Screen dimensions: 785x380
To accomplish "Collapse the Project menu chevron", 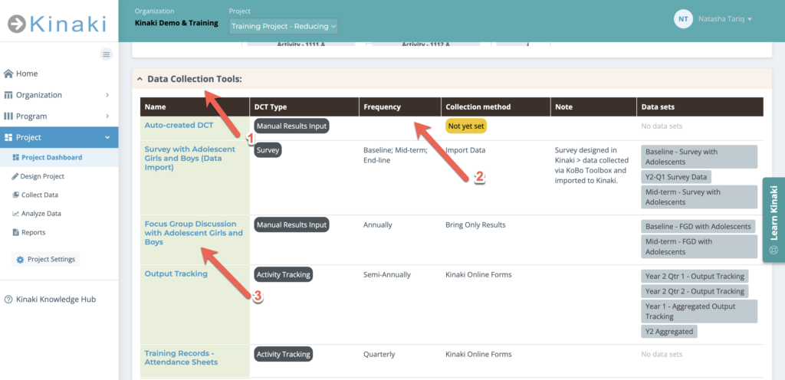I will tap(107, 137).
